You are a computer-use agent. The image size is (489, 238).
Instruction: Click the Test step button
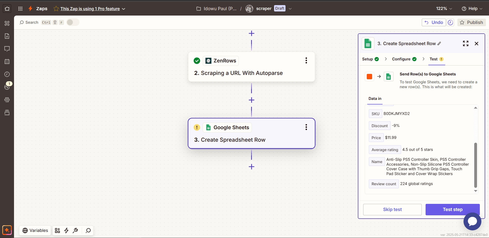coord(453,209)
